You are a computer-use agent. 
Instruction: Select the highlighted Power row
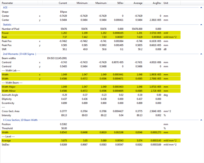click(x=91, y=33)
